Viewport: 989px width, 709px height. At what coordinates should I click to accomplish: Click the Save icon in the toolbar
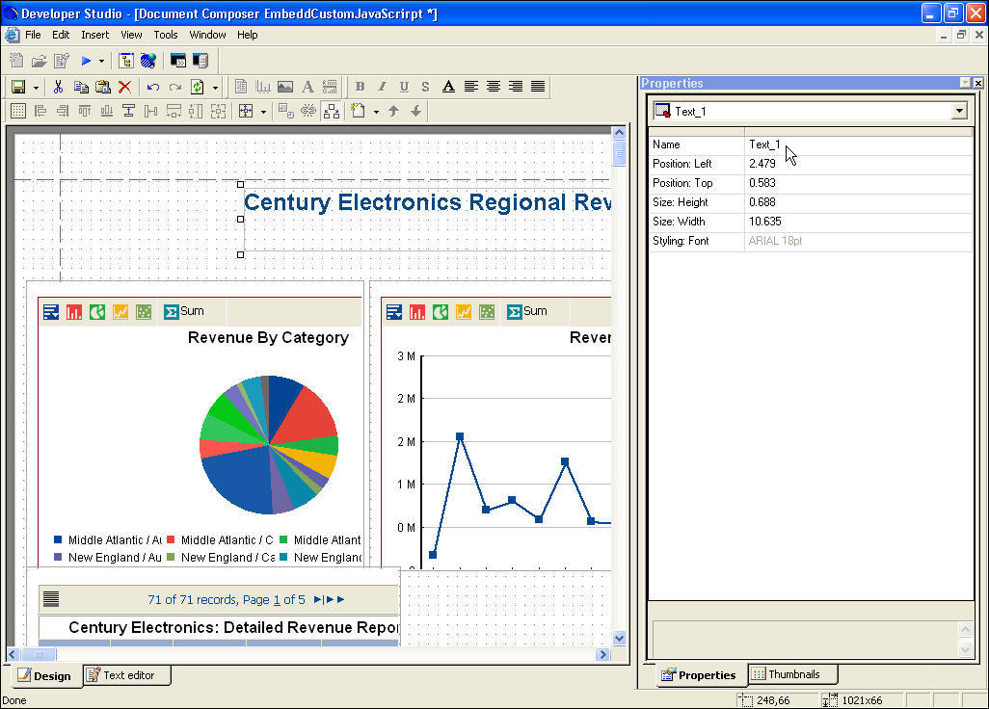[x=17, y=87]
